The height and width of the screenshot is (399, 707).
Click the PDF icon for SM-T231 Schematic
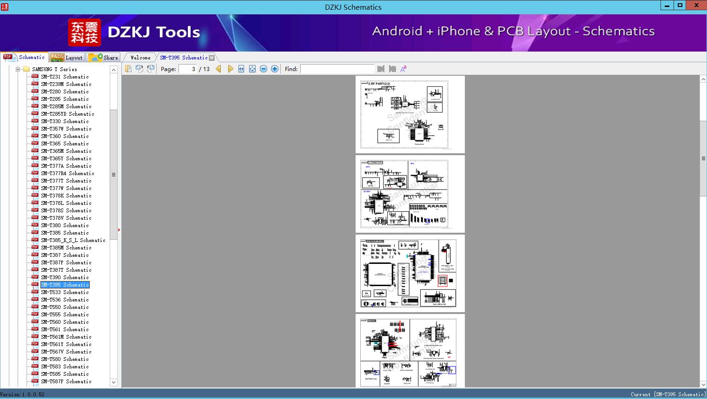tap(35, 76)
